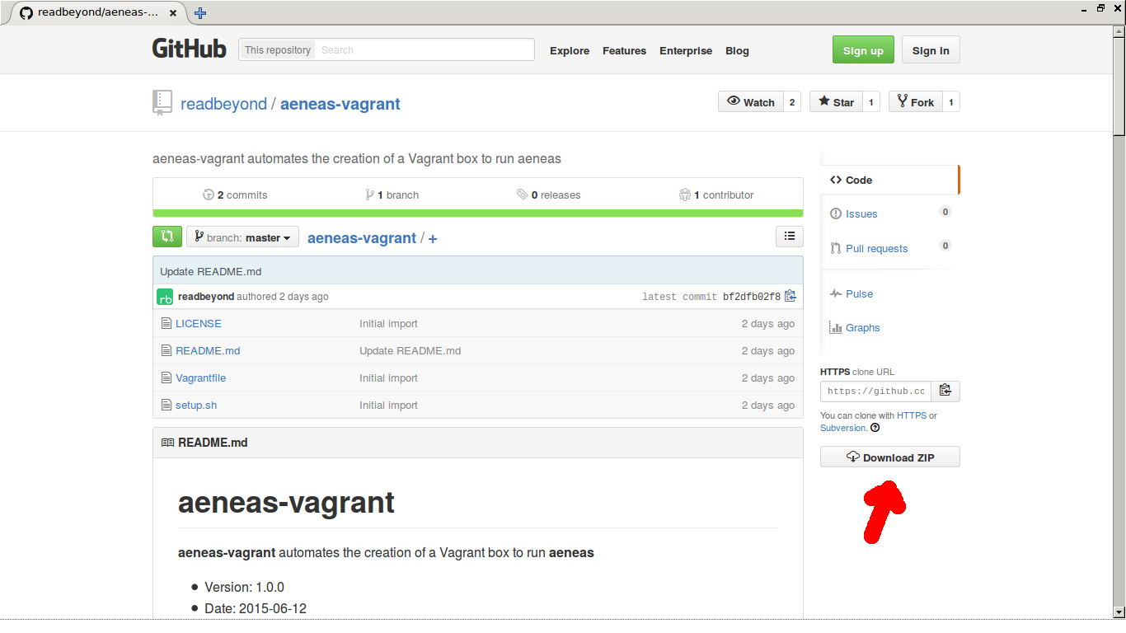Click in the repository search field
The height and width of the screenshot is (633, 1126).
click(425, 49)
